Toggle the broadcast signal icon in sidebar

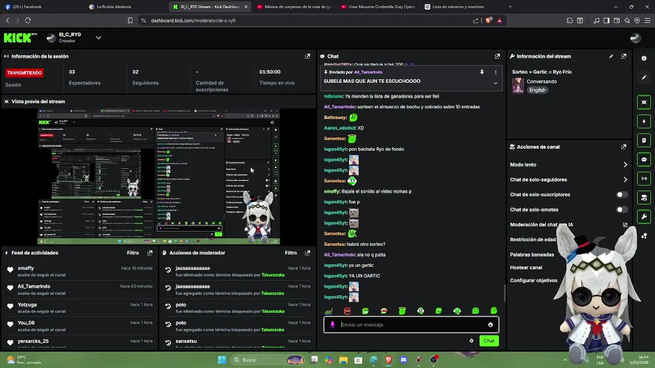coord(644,178)
